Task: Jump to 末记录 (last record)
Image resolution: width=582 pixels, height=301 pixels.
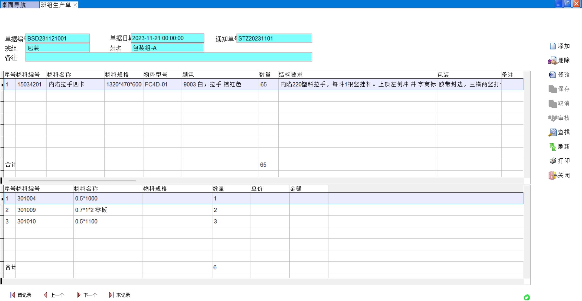Action: 120,295
